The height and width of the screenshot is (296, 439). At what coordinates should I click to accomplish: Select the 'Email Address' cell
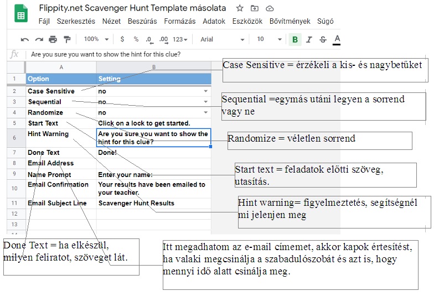(61, 163)
